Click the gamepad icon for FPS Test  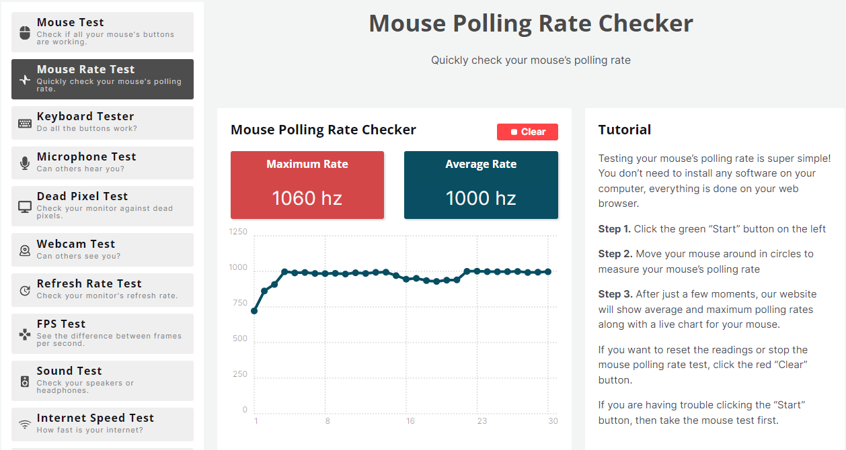pos(25,334)
